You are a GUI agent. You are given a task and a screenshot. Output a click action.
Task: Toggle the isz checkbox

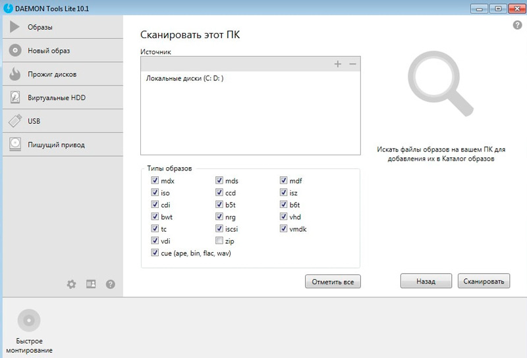pos(283,192)
